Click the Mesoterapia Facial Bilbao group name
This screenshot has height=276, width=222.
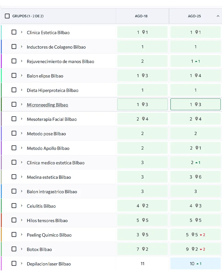pos(52,119)
